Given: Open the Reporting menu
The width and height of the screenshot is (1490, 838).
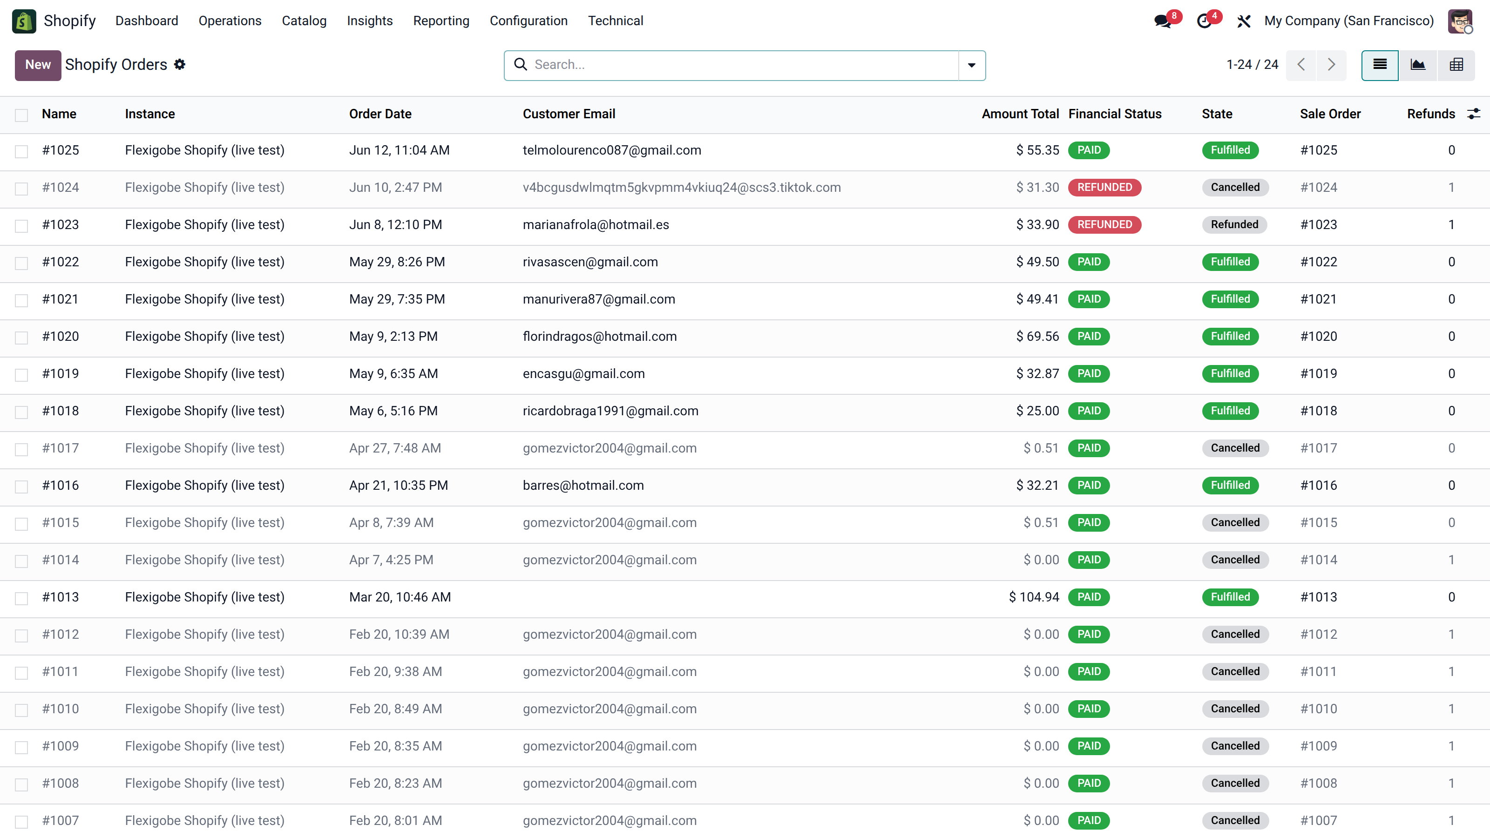Looking at the screenshot, I should [441, 21].
